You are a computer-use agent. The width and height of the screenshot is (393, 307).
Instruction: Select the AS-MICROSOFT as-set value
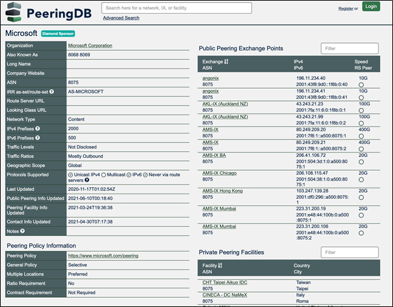86,92
